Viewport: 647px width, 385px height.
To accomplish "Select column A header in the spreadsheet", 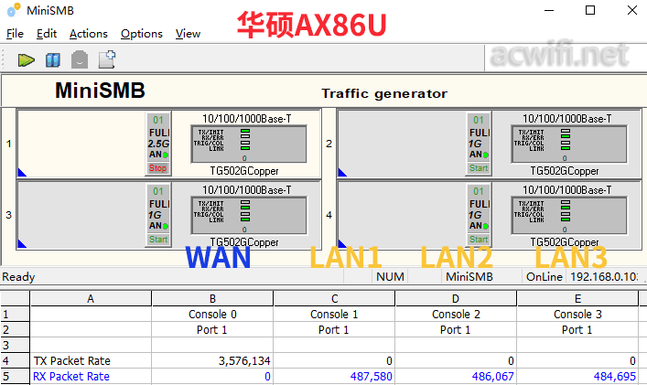I will (x=91, y=298).
